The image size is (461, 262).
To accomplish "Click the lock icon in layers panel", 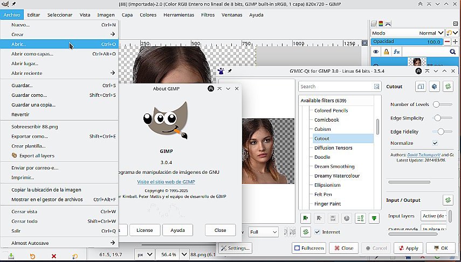I will (x=386, y=52).
